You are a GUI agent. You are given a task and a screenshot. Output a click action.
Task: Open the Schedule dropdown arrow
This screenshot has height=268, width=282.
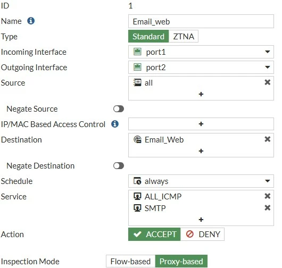(268, 181)
